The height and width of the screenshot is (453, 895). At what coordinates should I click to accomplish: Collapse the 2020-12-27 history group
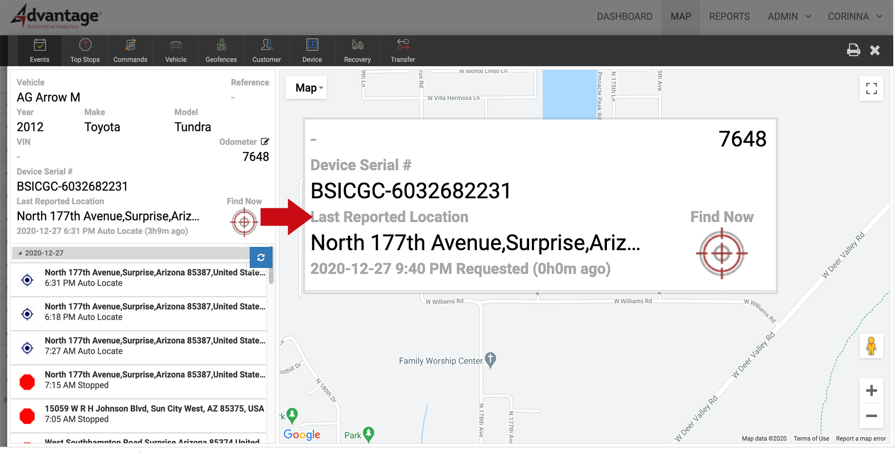pos(20,252)
